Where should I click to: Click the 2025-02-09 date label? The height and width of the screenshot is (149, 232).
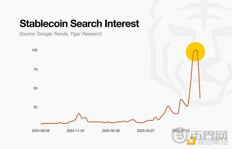[x=111, y=131]
